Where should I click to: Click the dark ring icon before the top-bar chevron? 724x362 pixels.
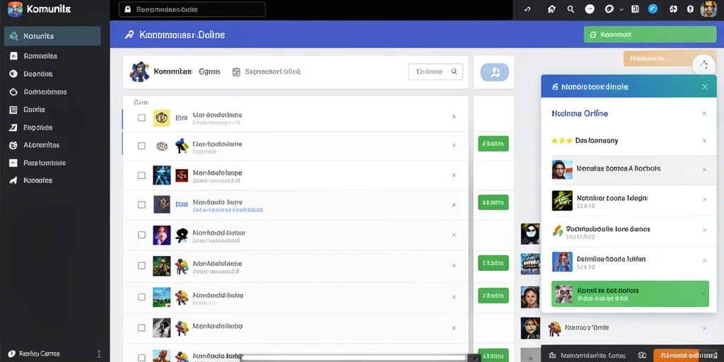tap(609, 9)
